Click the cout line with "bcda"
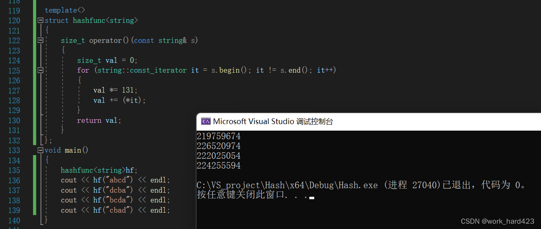The height and width of the screenshot is (229, 541). point(115,200)
